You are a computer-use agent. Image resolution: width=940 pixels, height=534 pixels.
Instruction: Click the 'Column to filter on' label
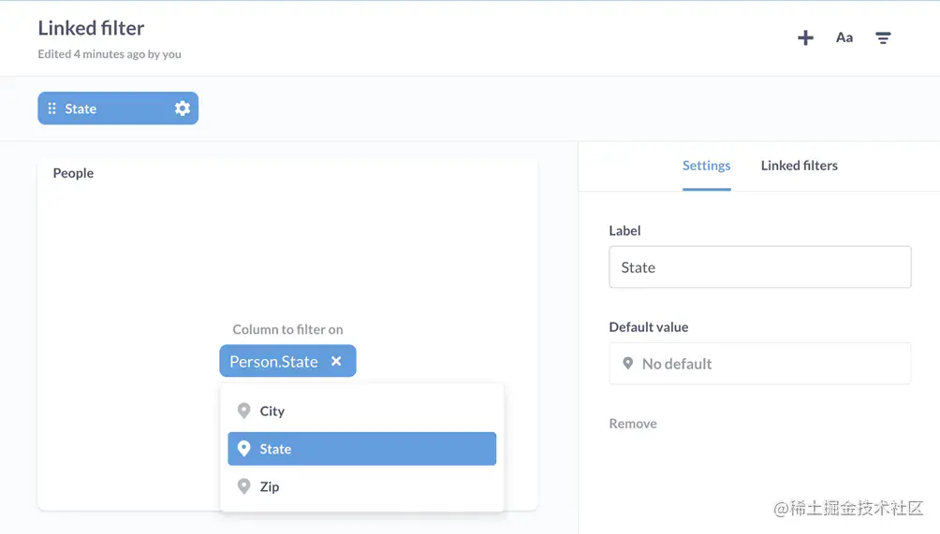(287, 329)
